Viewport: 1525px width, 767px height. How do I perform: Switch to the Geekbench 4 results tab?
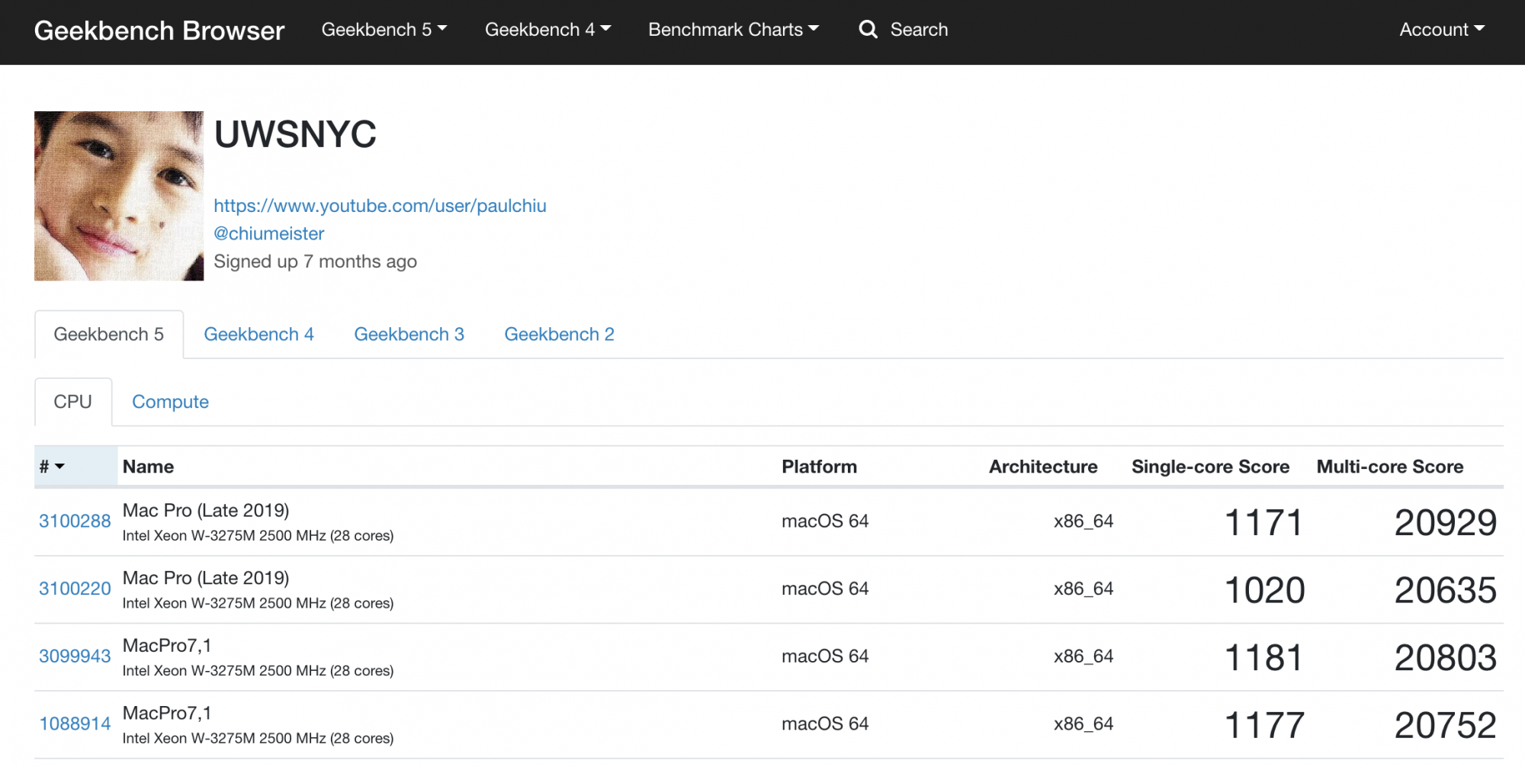point(258,334)
